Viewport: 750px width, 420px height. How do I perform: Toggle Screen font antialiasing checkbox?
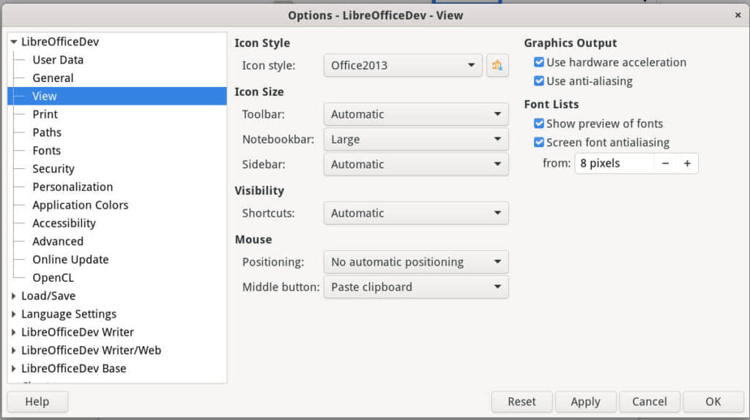pos(540,143)
